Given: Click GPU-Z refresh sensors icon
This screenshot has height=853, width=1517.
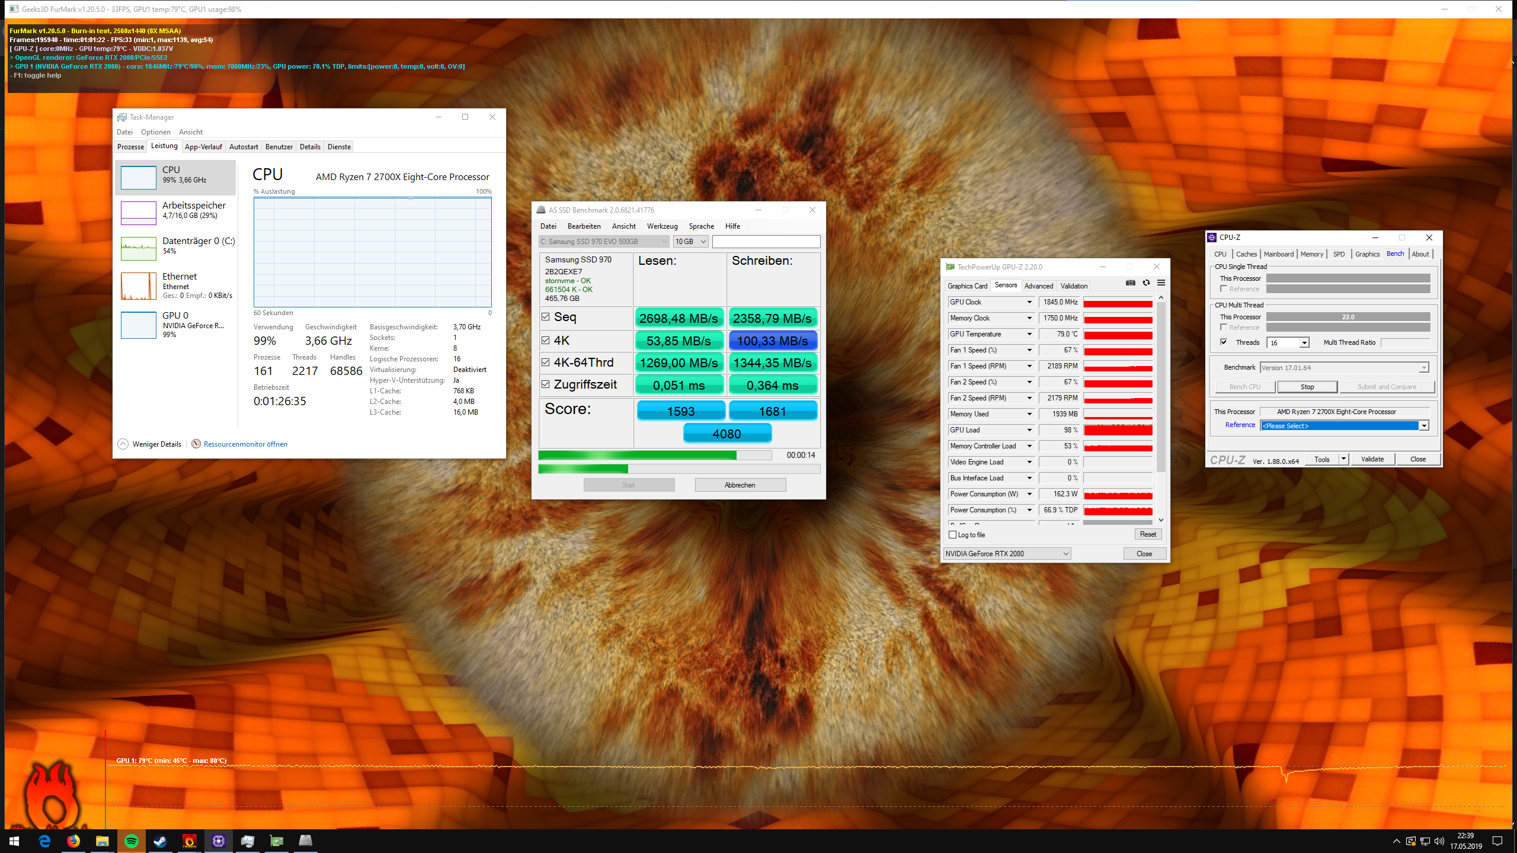Looking at the screenshot, I should [x=1146, y=283].
